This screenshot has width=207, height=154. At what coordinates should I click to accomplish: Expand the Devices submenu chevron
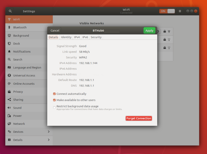click(49, 132)
